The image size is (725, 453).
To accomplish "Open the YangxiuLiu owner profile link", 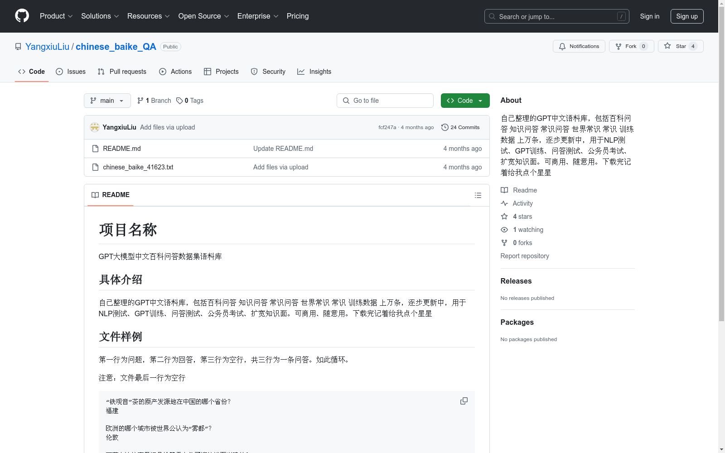I will [x=48, y=47].
